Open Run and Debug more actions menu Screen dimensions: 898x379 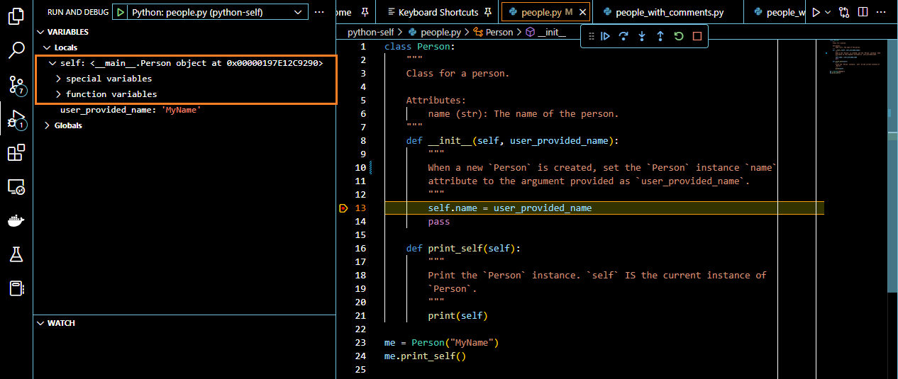tap(319, 12)
